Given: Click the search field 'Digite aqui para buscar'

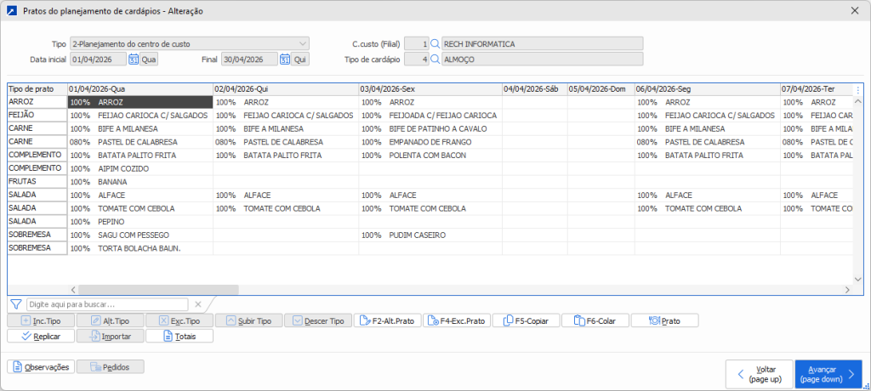Looking at the screenshot, I should click(x=106, y=303).
